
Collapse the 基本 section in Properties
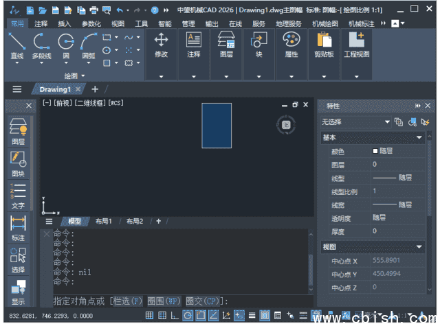419,137
